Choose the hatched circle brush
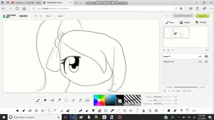This screenshot has height=120, width=214. pos(42,111)
